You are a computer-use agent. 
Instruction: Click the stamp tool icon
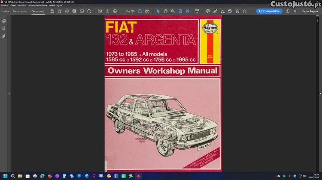[x=230, y=11]
